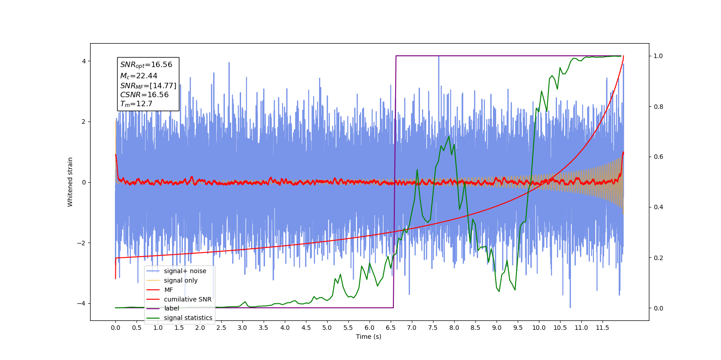
Task: Click x-axis tick label 4.5
Action: tap(306, 328)
